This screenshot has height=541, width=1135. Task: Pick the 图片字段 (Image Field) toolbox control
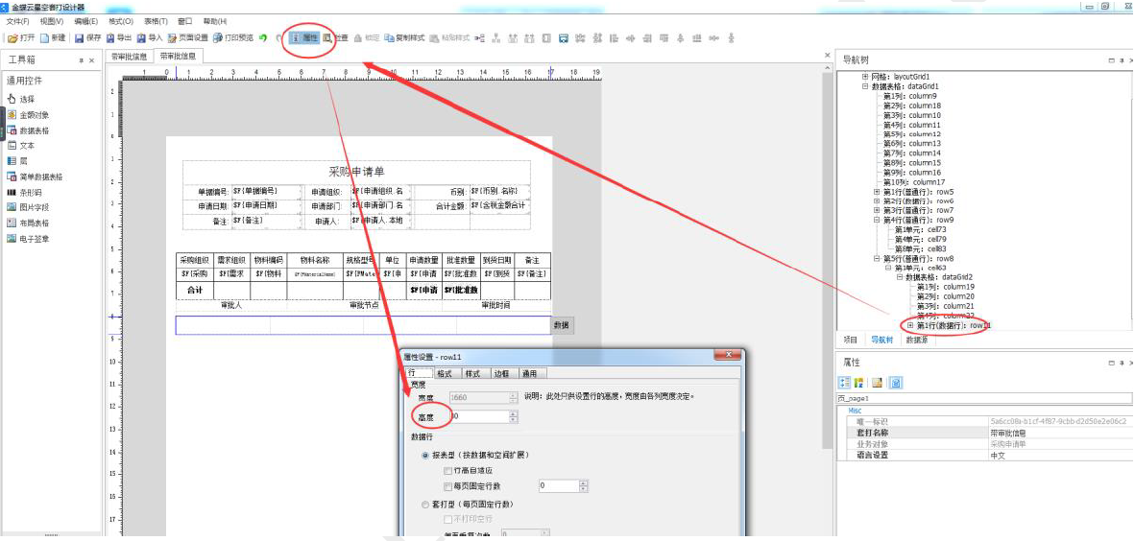click(33, 207)
